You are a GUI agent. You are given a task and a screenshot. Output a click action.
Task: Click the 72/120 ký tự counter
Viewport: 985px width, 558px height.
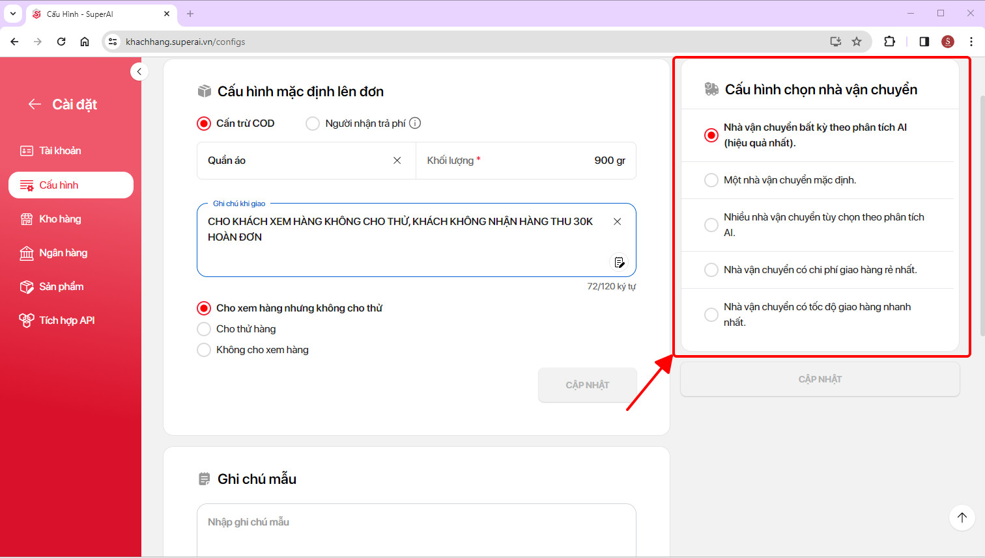click(612, 286)
